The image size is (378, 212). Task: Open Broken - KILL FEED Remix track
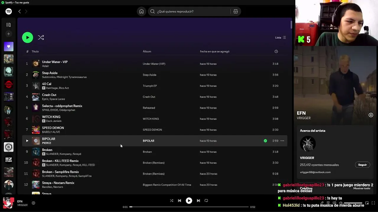[x=60, y=161]
